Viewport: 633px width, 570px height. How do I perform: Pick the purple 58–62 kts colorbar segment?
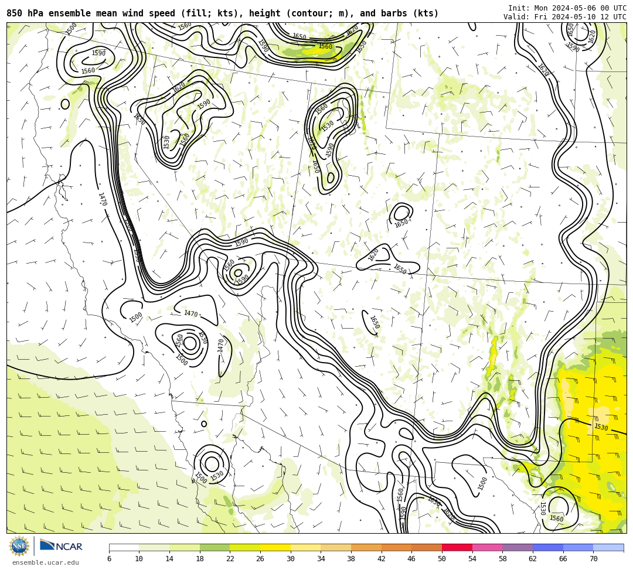pyautogui.click(x=518, y=547)
